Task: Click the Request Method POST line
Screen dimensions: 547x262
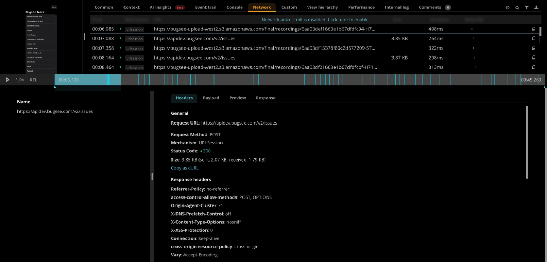Action: click(x=196, y=134)
